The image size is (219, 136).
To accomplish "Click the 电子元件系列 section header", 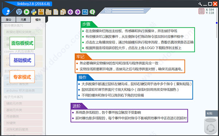I will [14, 97].
